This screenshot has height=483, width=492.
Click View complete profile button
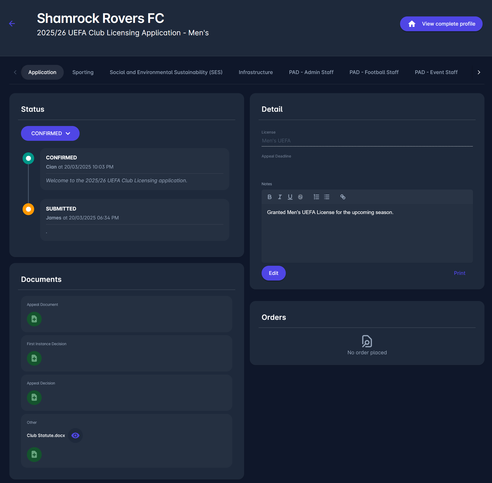pos(441,24)
